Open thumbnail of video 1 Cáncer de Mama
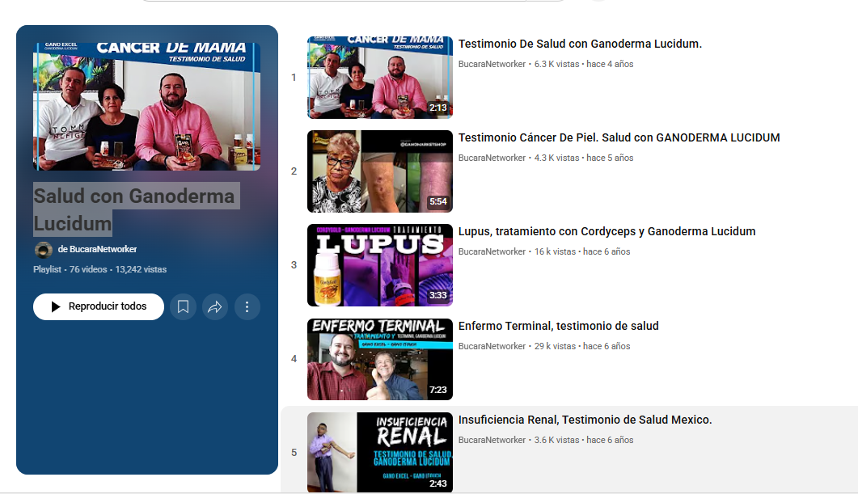This screenshot has height=494, width=858. [380, 77]
